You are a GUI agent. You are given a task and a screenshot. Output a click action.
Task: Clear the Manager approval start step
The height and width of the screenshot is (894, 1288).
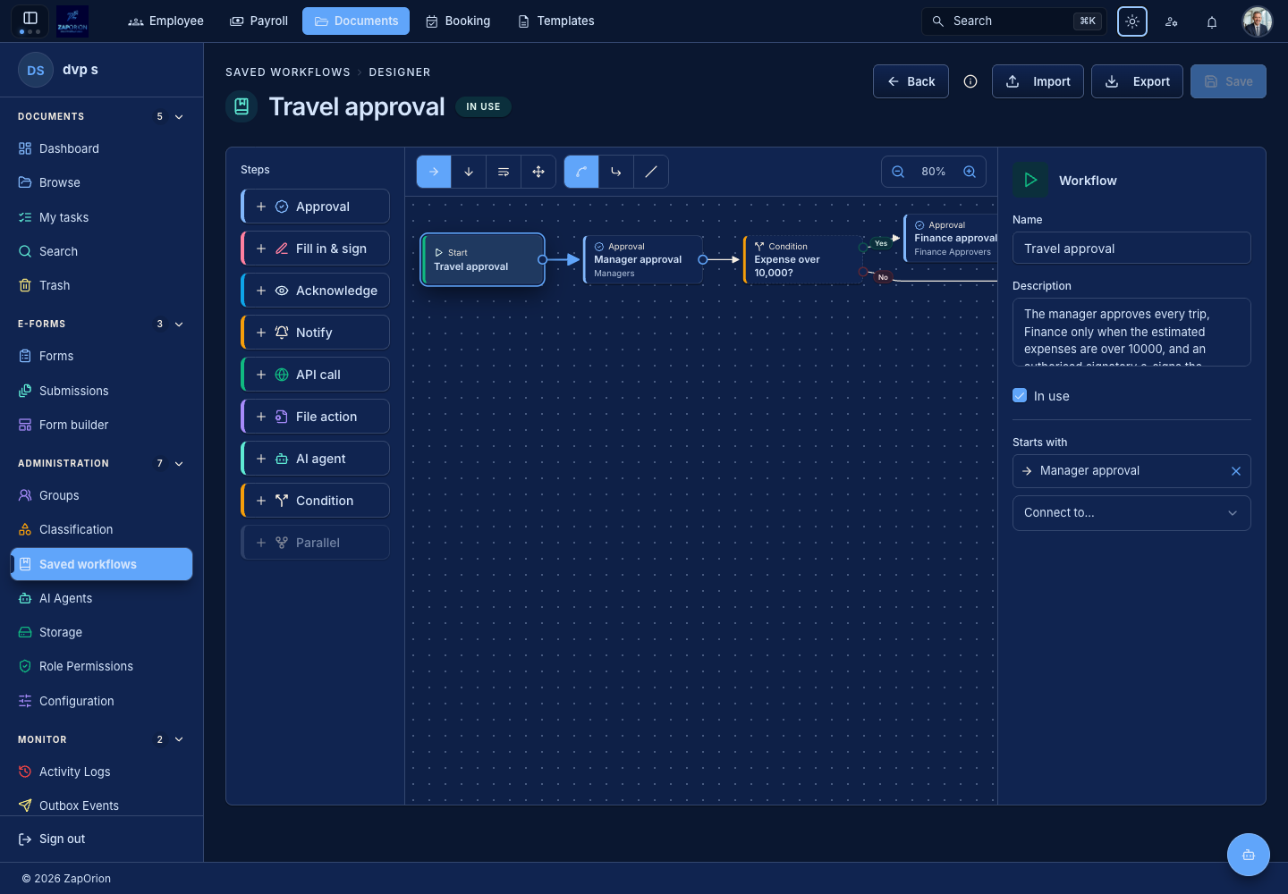(1236, 471)
